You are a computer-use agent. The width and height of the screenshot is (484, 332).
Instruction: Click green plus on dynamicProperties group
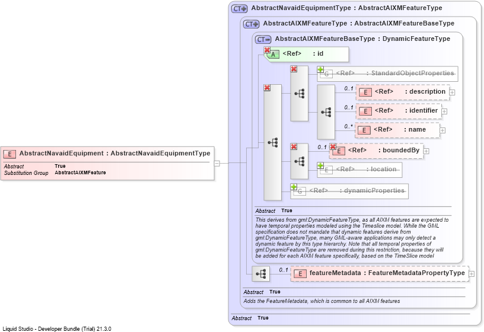click(294, 187)
